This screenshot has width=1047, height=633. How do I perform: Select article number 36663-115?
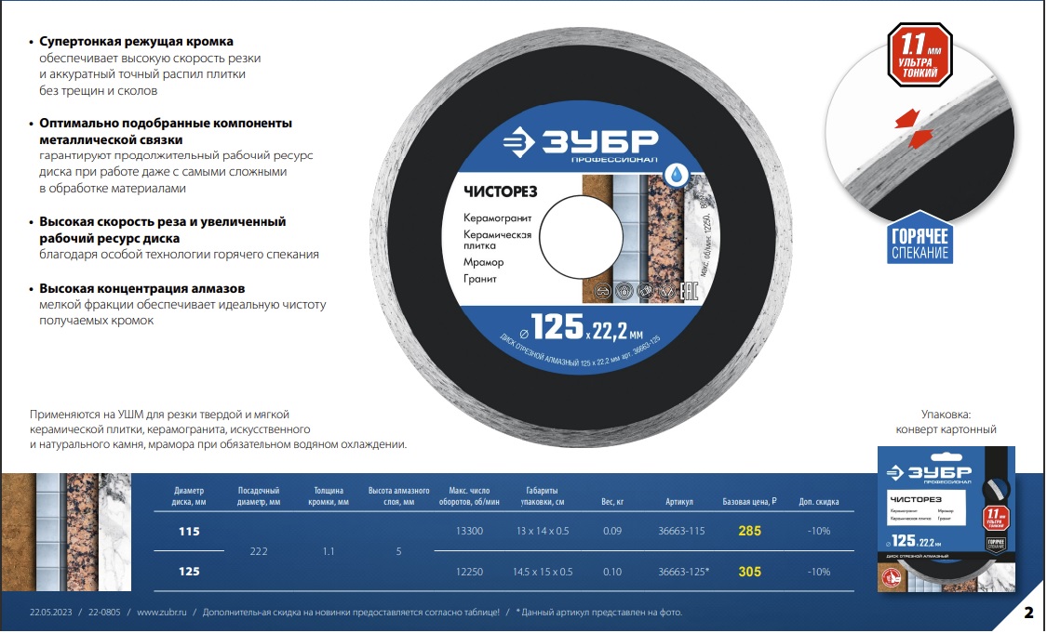[x=681, y=532]
